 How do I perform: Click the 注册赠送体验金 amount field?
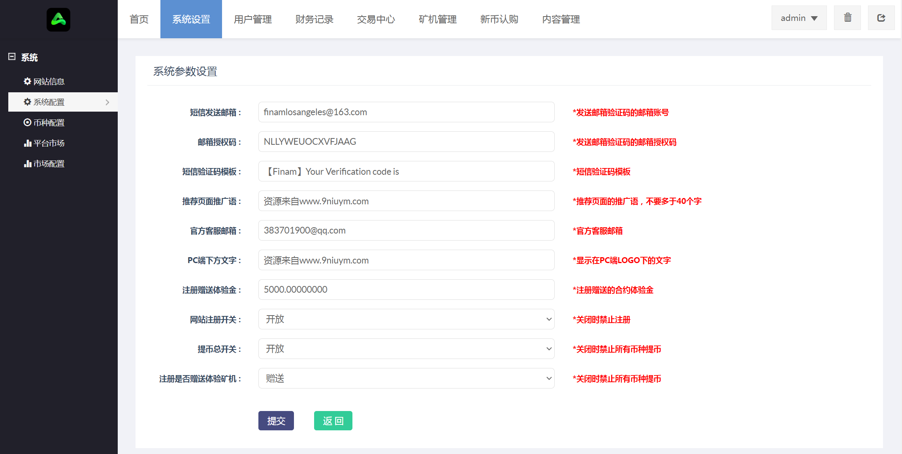(406, 290)
